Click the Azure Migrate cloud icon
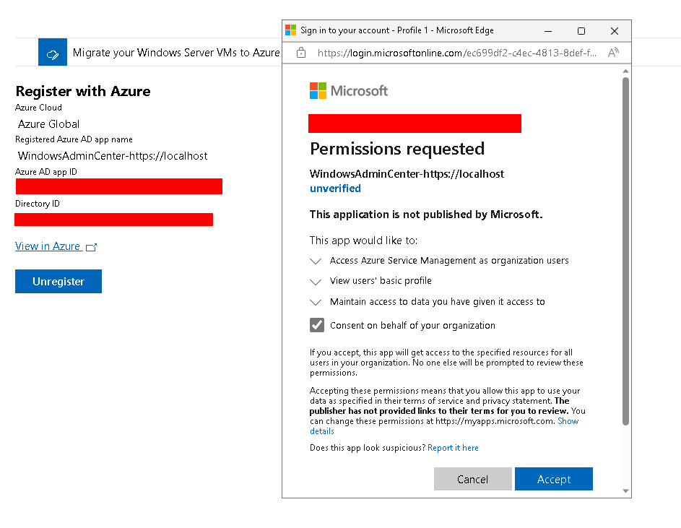This screenshot has height=528, width=681. tap(53, 52)
